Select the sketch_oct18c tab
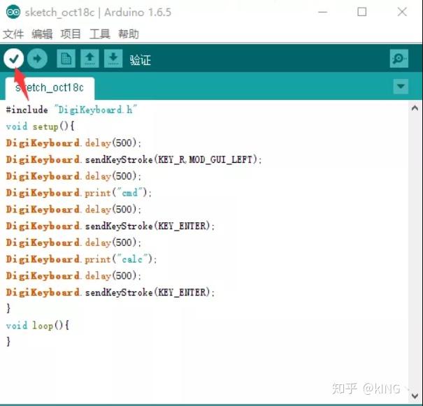 click(50, 88)
